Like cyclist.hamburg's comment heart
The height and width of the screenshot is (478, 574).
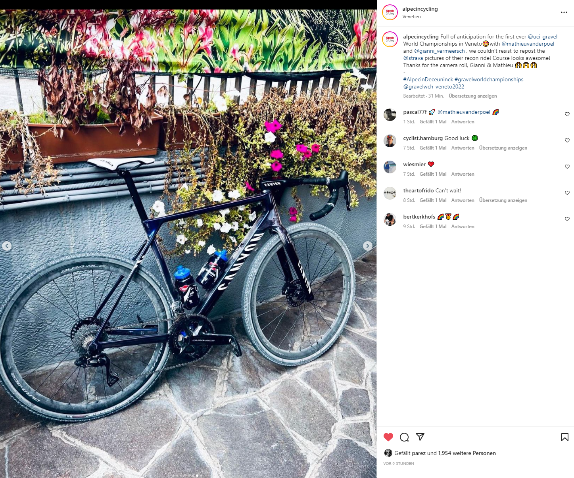tap(567, 140)
